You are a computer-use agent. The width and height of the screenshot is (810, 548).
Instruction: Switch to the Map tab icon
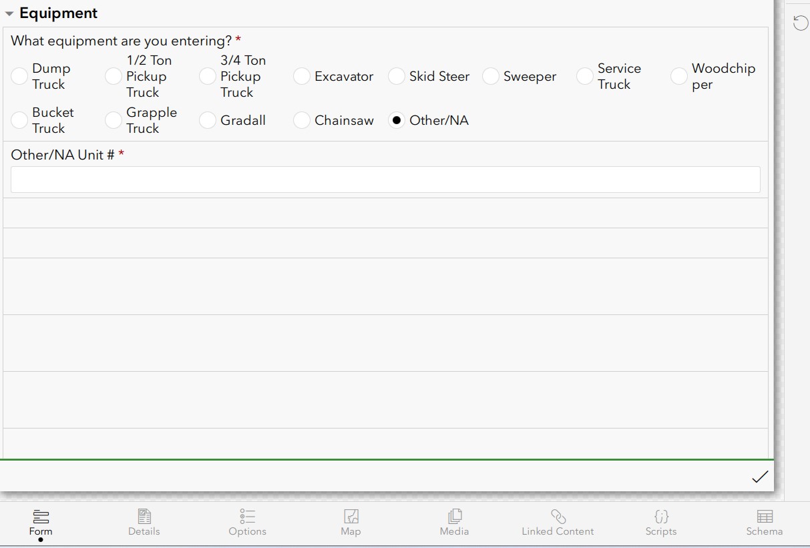point(351,517)
